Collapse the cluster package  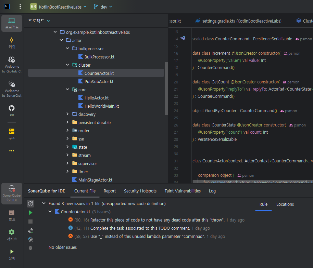tap(67, 65)
